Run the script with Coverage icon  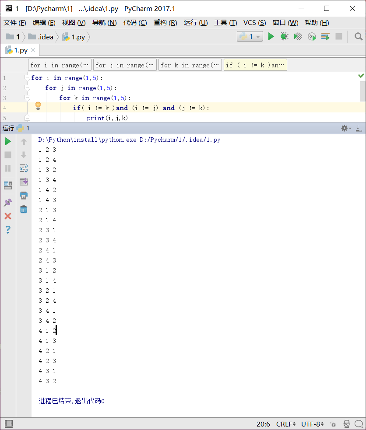click(298, 37)
